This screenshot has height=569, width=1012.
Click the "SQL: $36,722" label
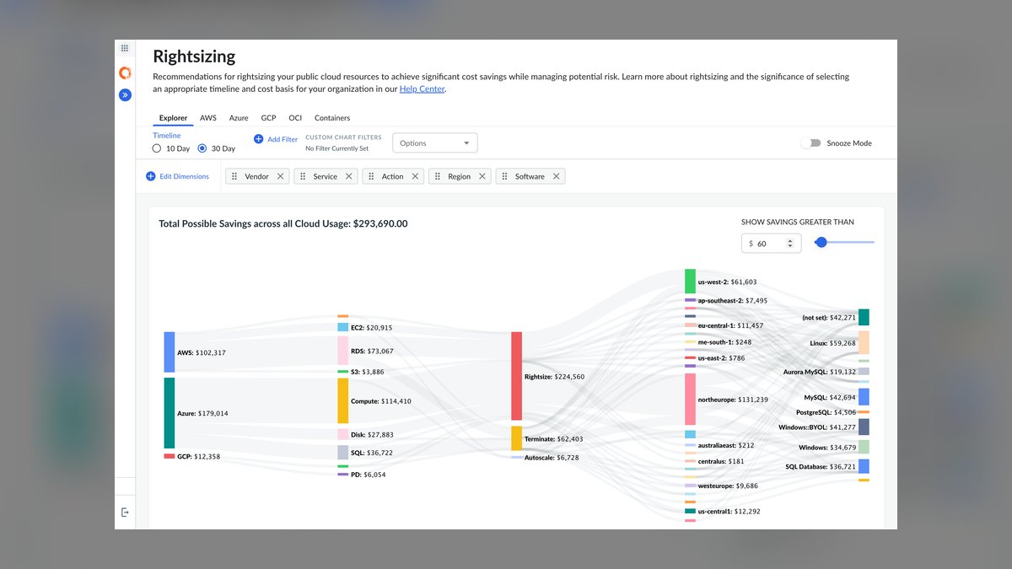click(372, 453)
